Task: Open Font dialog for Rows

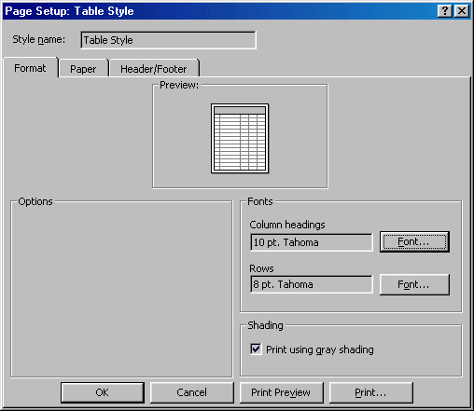Action: click(414, 284)
